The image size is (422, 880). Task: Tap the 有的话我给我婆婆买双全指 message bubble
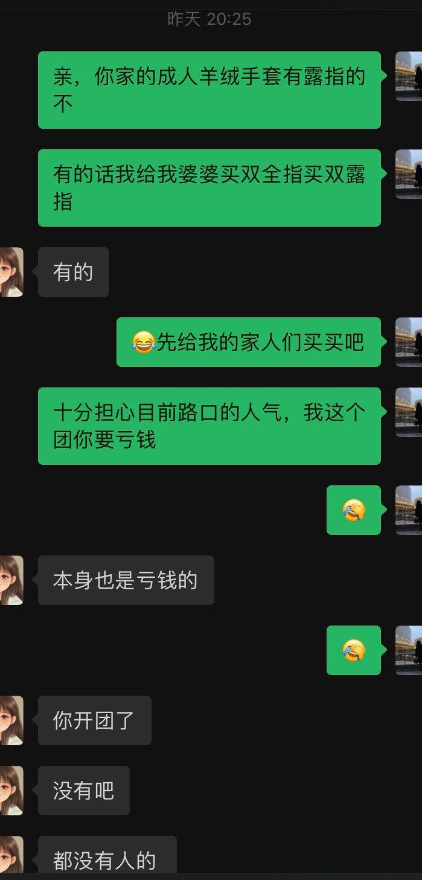tap(209, 188)
